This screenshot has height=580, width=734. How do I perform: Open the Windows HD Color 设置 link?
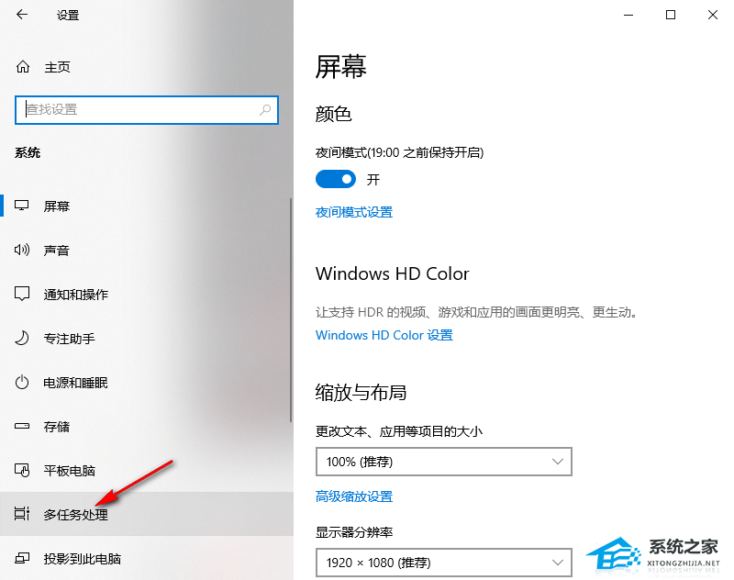(x=384, y=335)
